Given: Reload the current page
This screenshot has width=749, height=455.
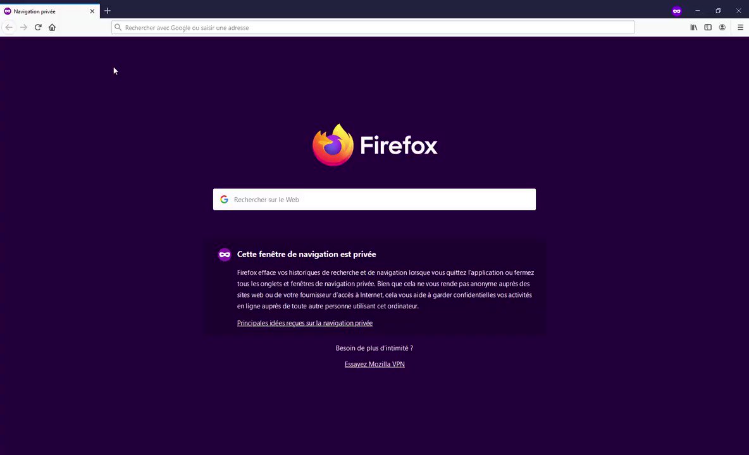Looking at the screenshot, I should click(x=38, y=28).
